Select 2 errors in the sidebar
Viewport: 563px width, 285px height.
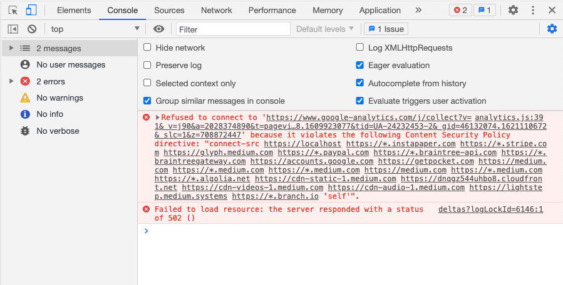pos(70,81)
